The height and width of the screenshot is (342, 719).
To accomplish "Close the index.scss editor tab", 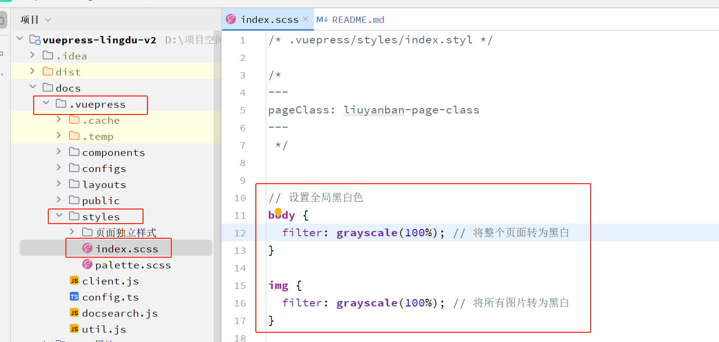I will point(306,19).
